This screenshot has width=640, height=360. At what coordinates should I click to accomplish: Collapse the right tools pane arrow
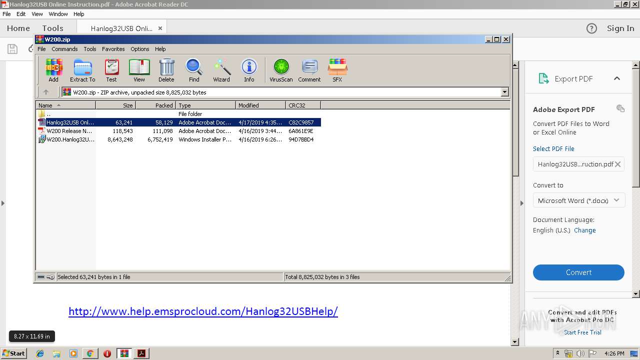point(521,203)
